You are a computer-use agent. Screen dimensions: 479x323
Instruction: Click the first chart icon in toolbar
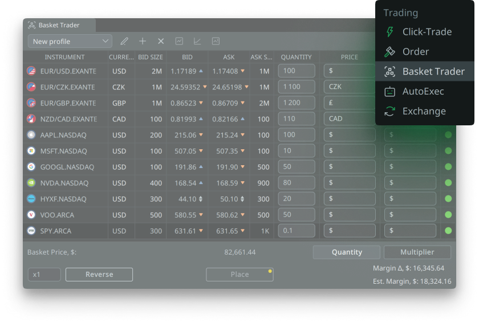point(179,41)
